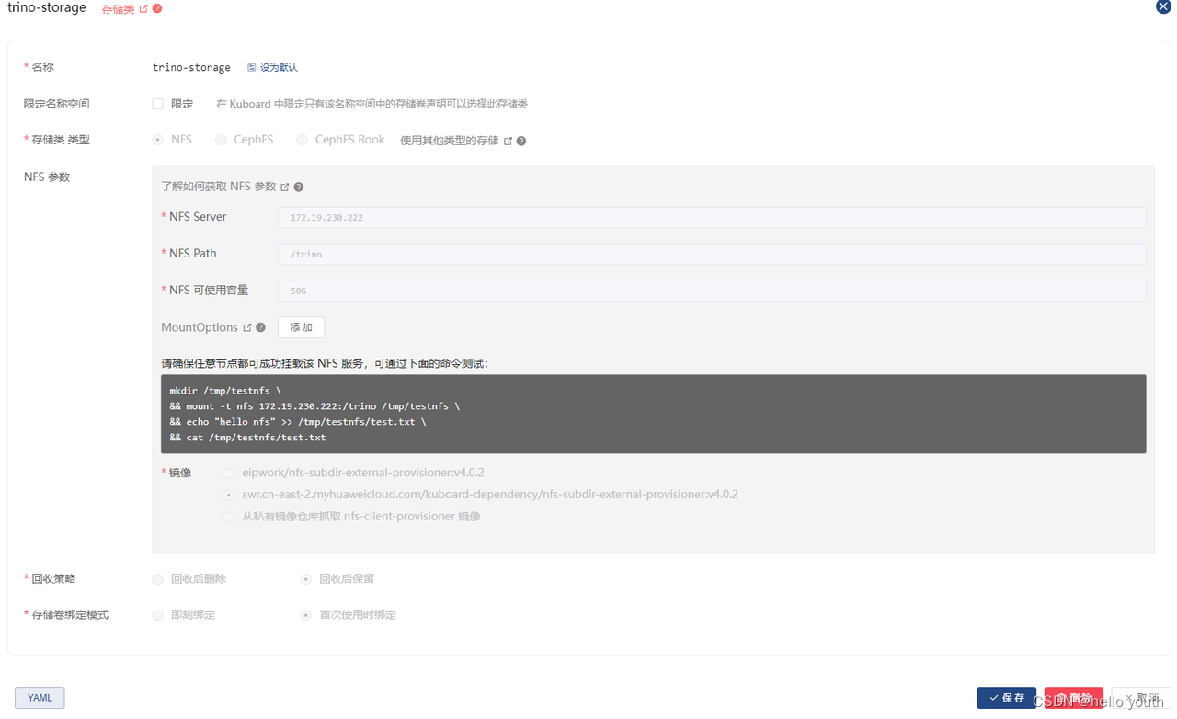1177x719 pixels.
Task: Enable the 限定 namespace checkbox
Action: pyautogui.click(x=157, y=104)
